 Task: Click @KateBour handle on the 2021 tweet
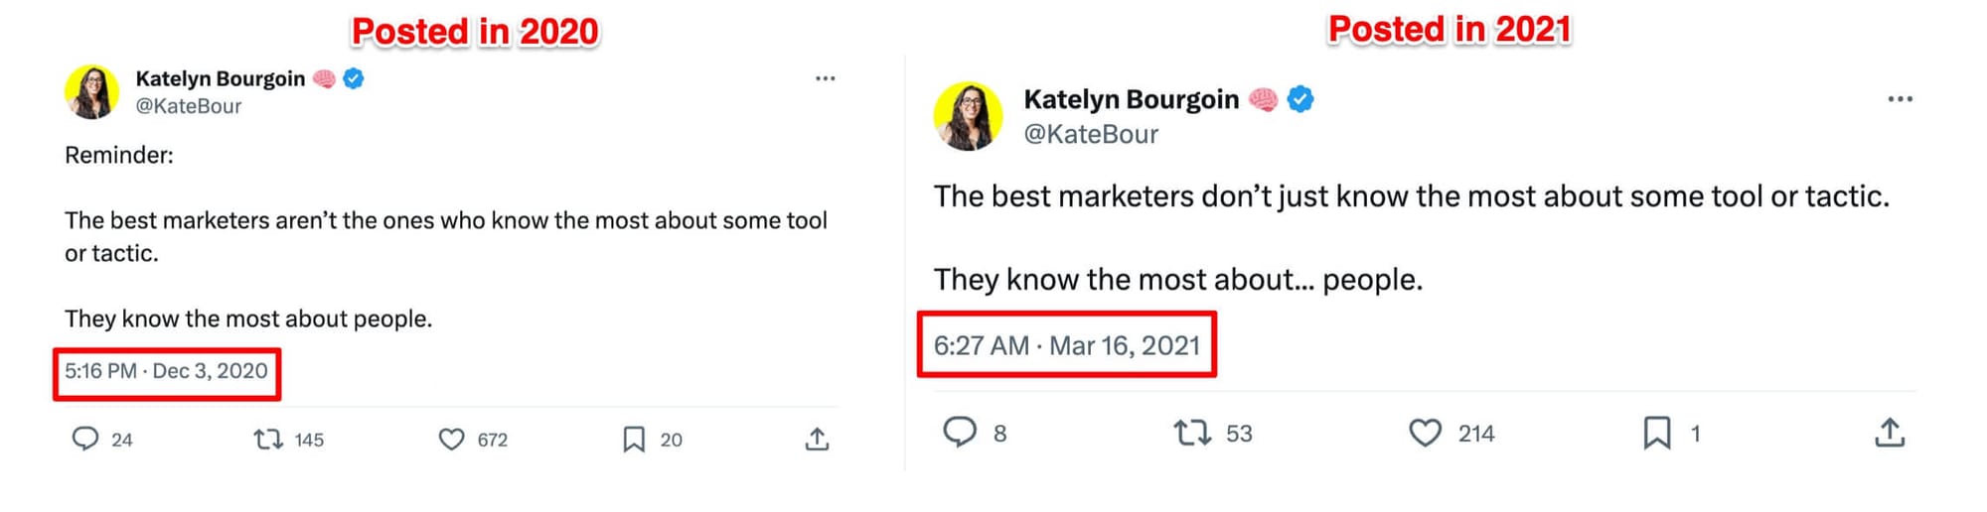pyautogui.click(x=1090, y=134)
